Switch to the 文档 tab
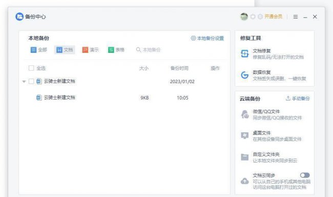333x197 pixels. [65, 50]
